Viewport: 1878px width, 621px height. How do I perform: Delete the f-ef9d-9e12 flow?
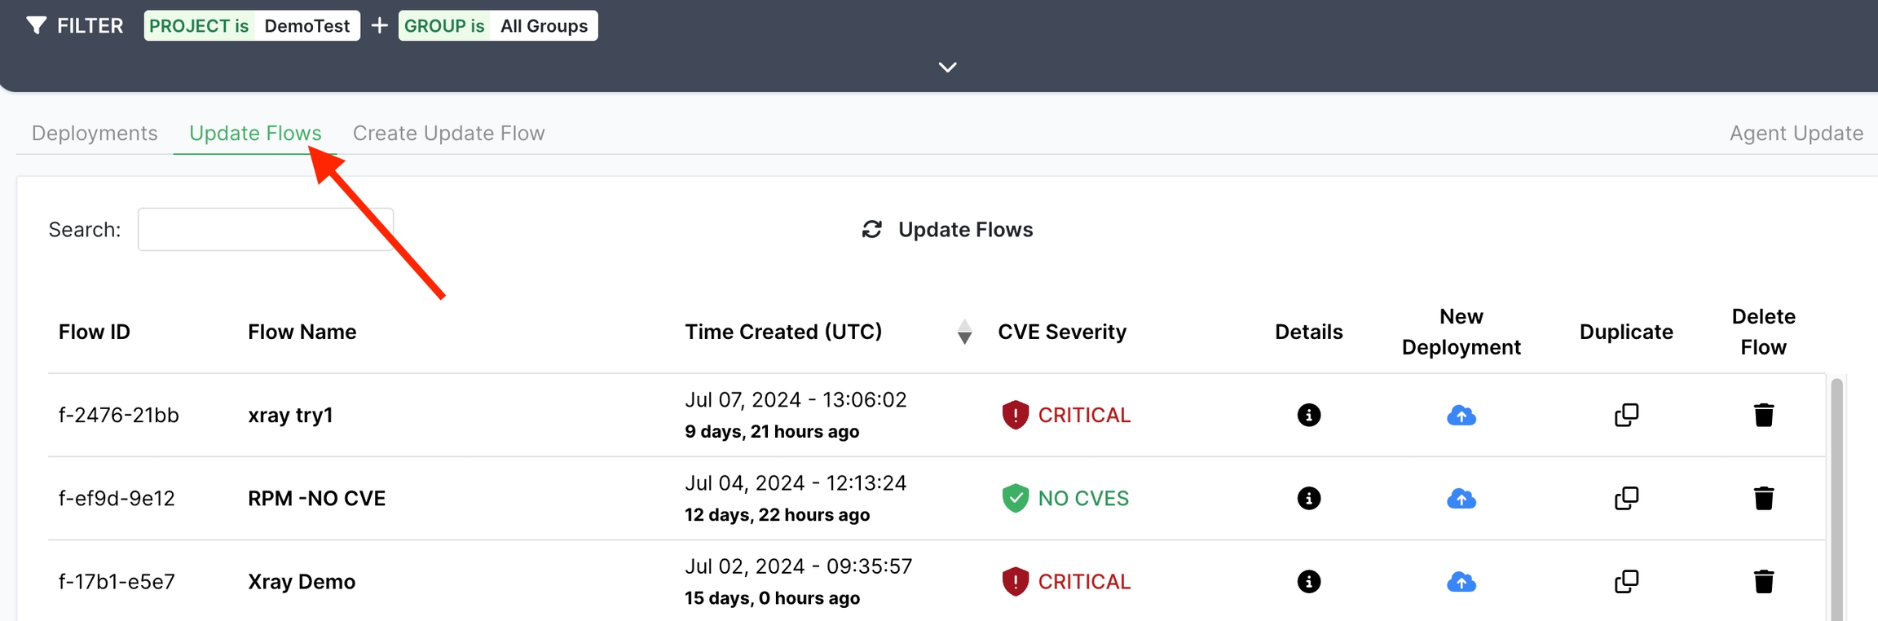click(x=1763, y=498)
